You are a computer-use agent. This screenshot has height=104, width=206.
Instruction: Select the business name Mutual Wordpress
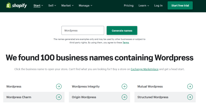click(x=150, y=87)
